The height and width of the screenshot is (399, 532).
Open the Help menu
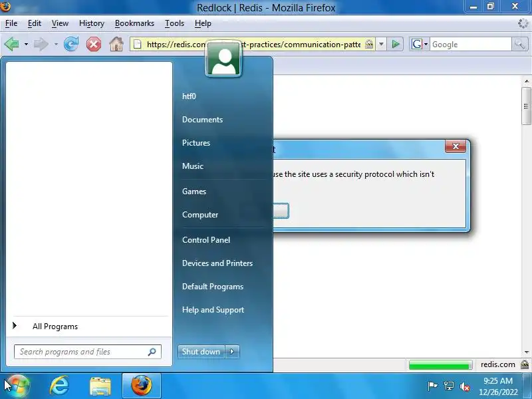pos(203,23)
